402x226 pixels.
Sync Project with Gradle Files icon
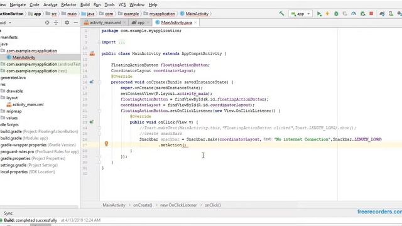382,14
